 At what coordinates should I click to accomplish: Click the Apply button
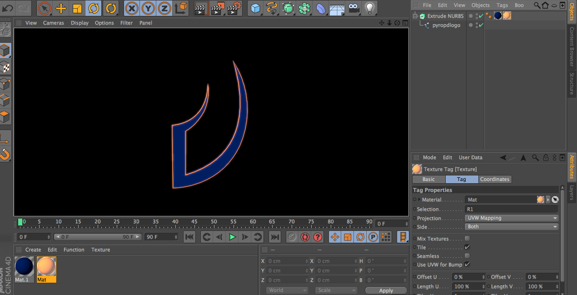coord(386,290)
